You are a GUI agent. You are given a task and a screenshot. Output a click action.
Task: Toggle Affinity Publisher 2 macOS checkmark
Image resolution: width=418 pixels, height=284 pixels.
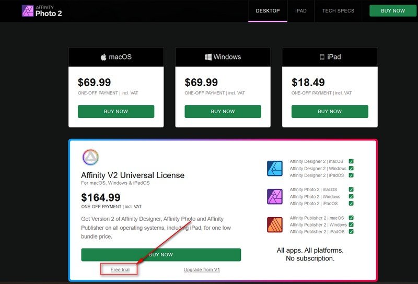pyautogui.click(x=351, y=218)
